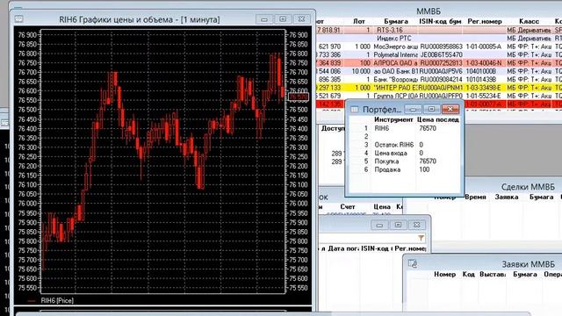Click the Класс column header

[x=529, y=21]
